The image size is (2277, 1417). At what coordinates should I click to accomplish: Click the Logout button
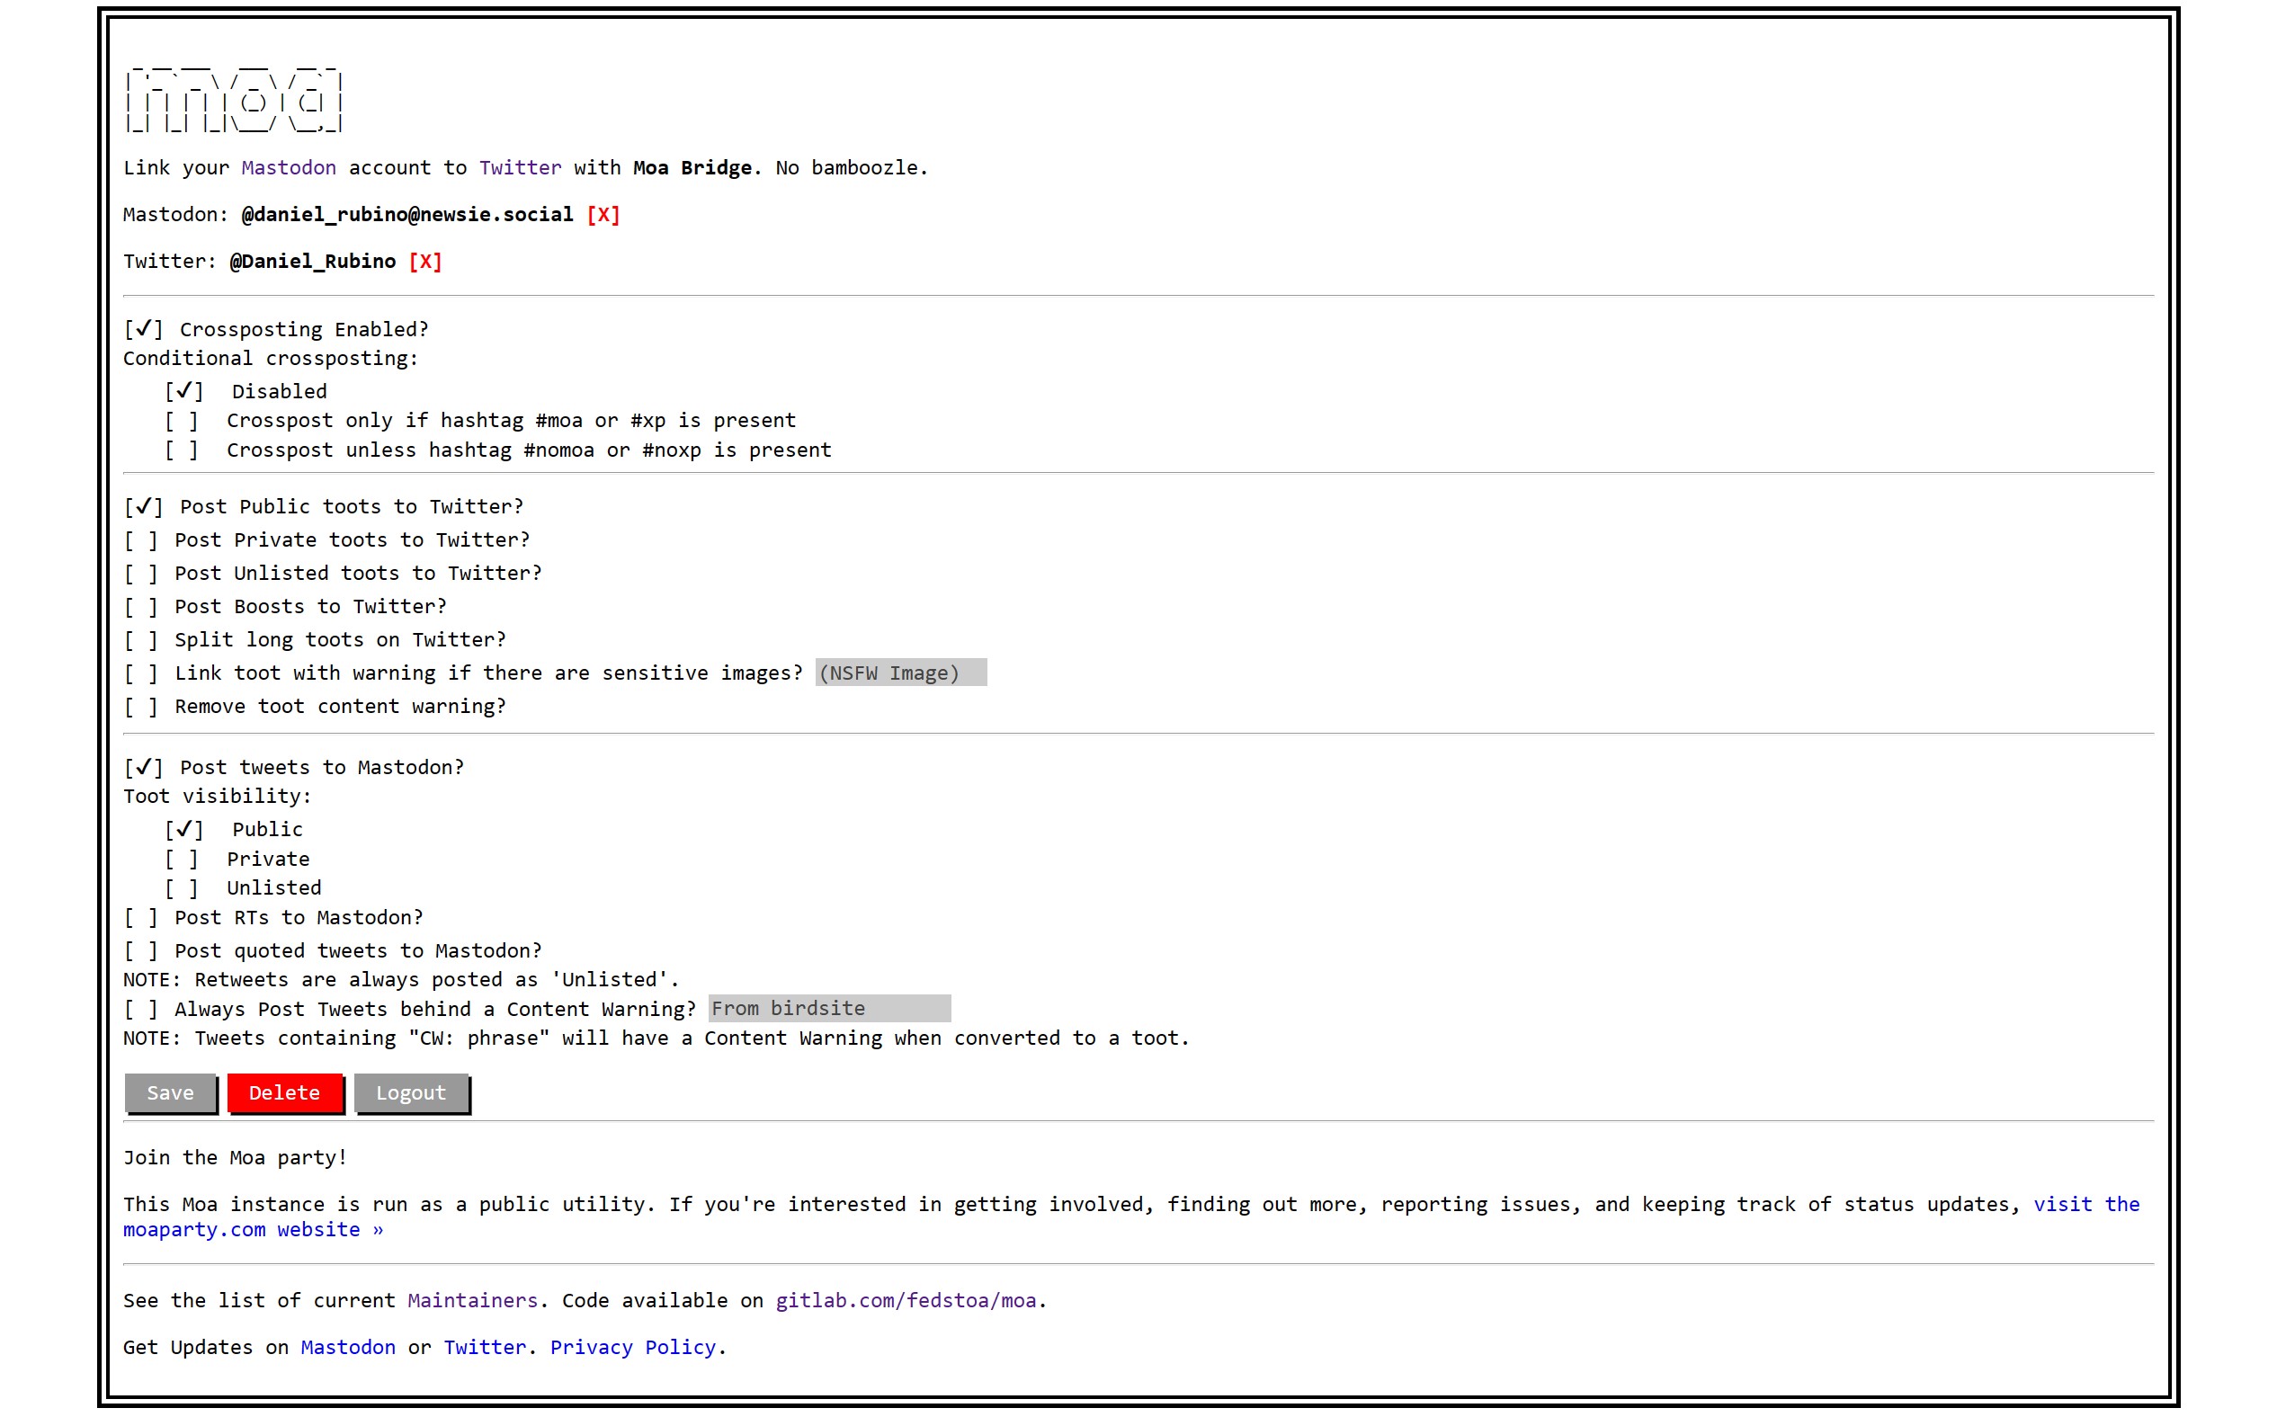click(x=411, y=1092)
